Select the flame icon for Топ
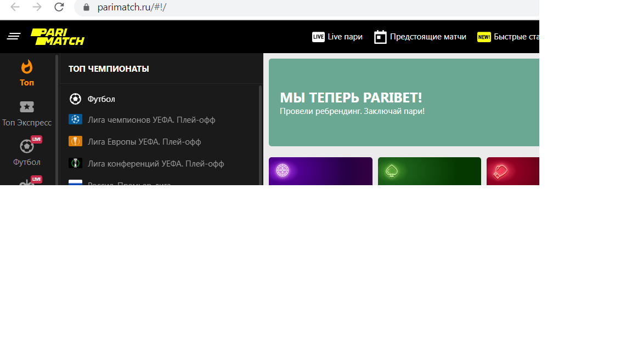 (27, 67)
